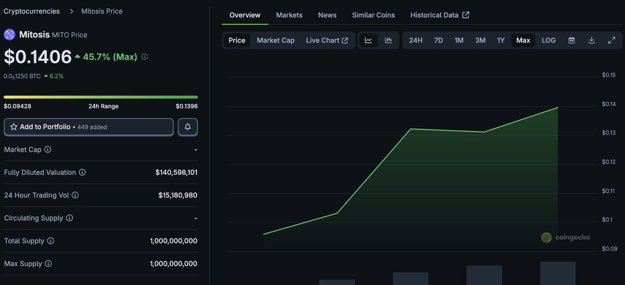Expand chart to fullscreen icon
Viewport: 625px width, 285px height.
click(611, 40)
